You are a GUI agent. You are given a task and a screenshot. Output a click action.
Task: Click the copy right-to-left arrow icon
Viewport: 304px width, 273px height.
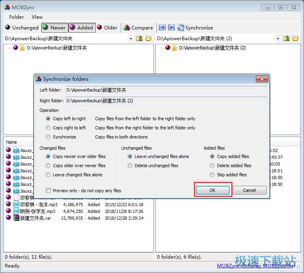tap(171, 27)
